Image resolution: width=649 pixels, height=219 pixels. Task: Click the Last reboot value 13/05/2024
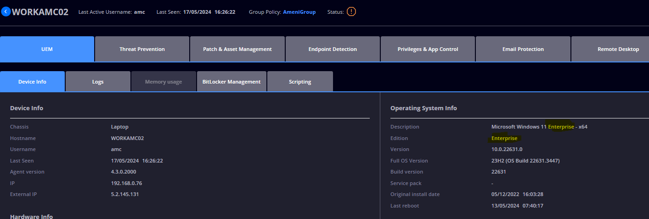click(517, 206)
